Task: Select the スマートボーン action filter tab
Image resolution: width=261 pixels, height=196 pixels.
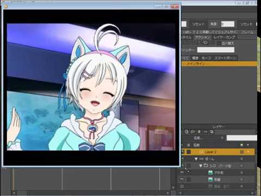Action: [x=225, y=58]
